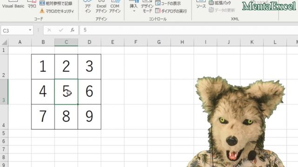The width and height of the screenshot is (298, 167).
Task: Run ダイアログの実行 dialog command
Action: pyautogui.click(x=171, y=11)
